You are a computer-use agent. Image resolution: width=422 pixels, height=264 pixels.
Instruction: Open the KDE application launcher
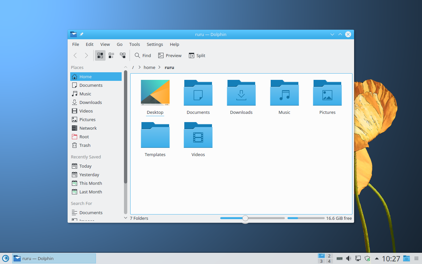click(6, 258)
